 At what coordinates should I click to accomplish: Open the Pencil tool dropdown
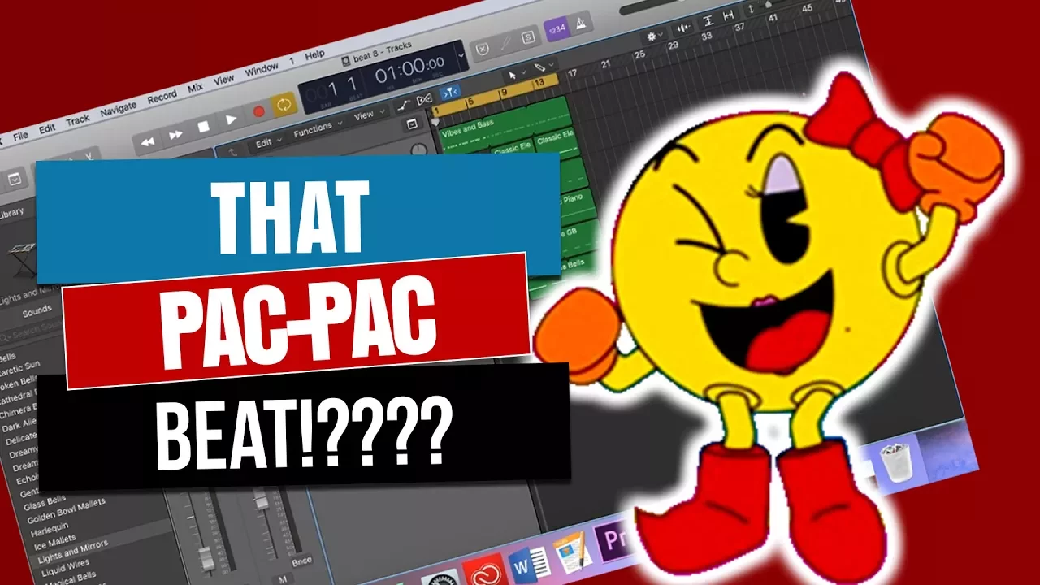[x=544, y=66]
